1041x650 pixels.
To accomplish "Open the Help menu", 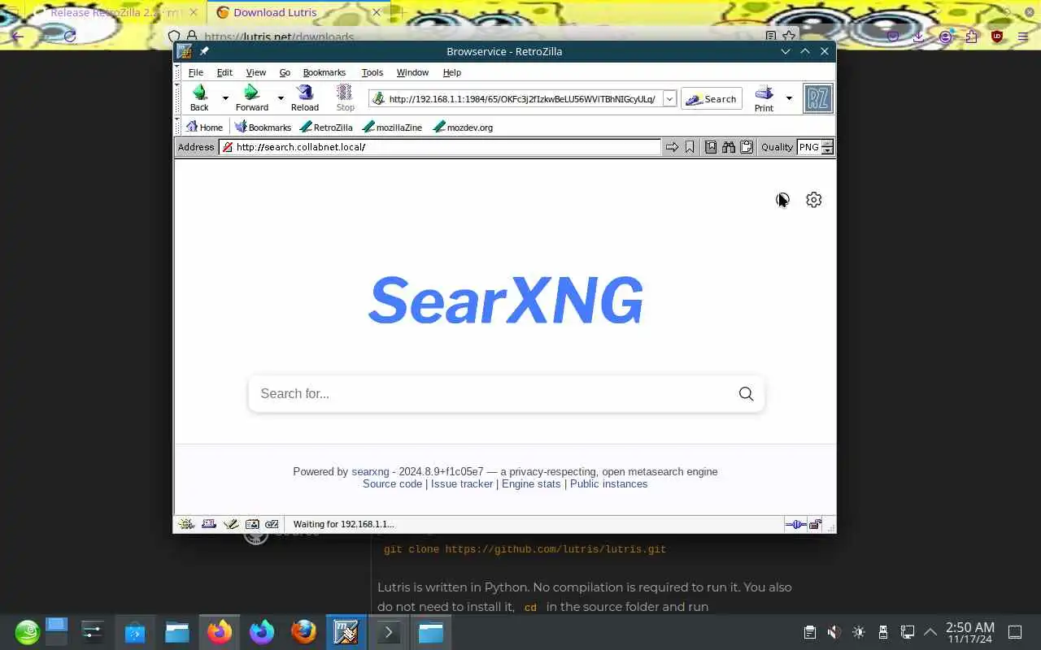I will click(452, 72).
